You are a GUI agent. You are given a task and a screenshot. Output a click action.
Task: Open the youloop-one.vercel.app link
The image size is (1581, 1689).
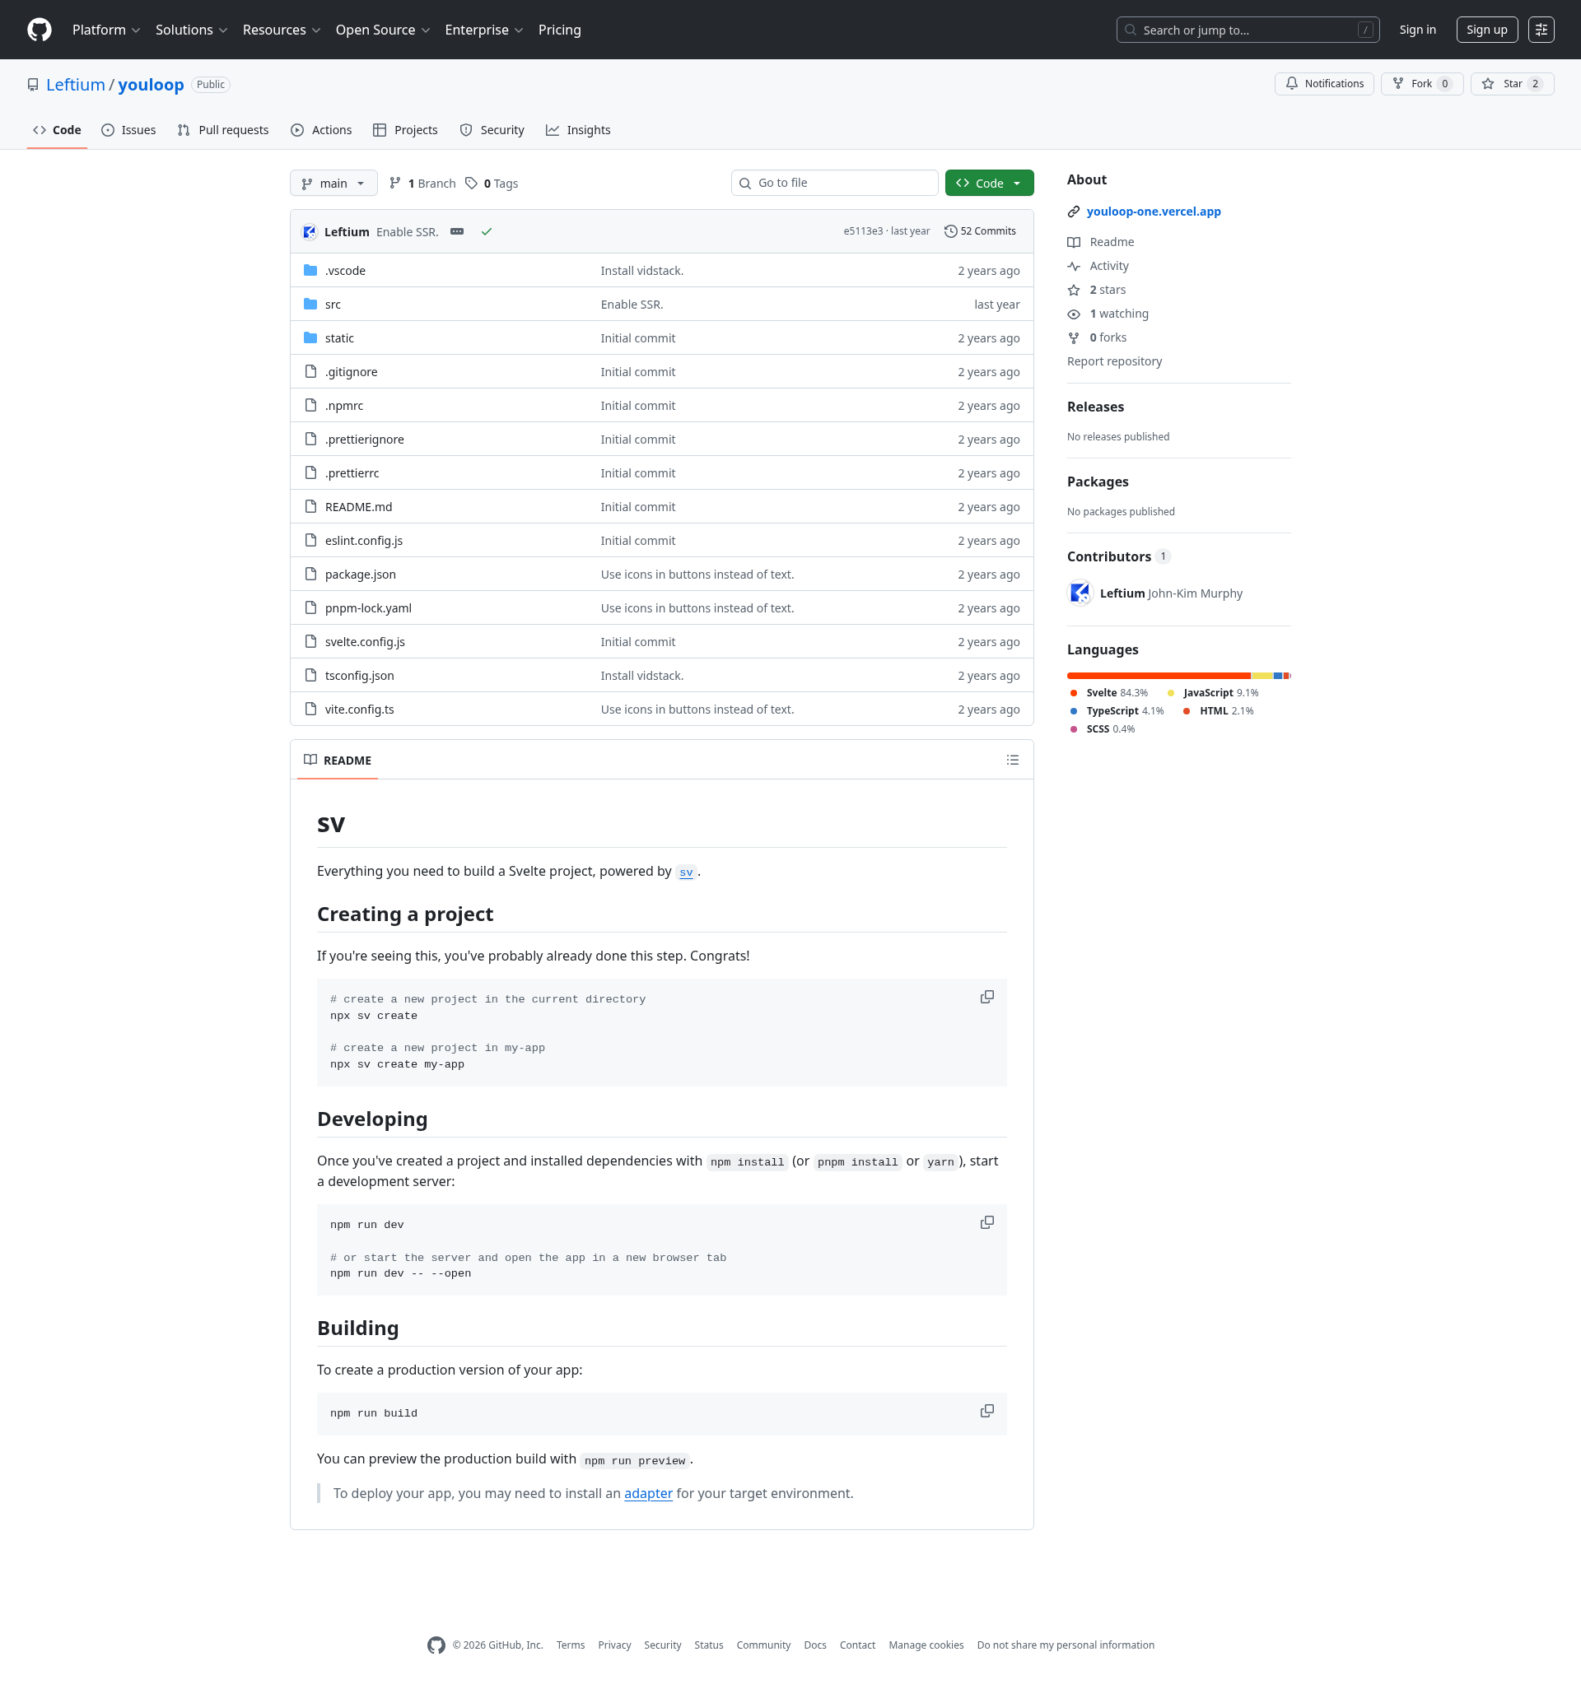pyautogui.click(x=1154, y=212)
